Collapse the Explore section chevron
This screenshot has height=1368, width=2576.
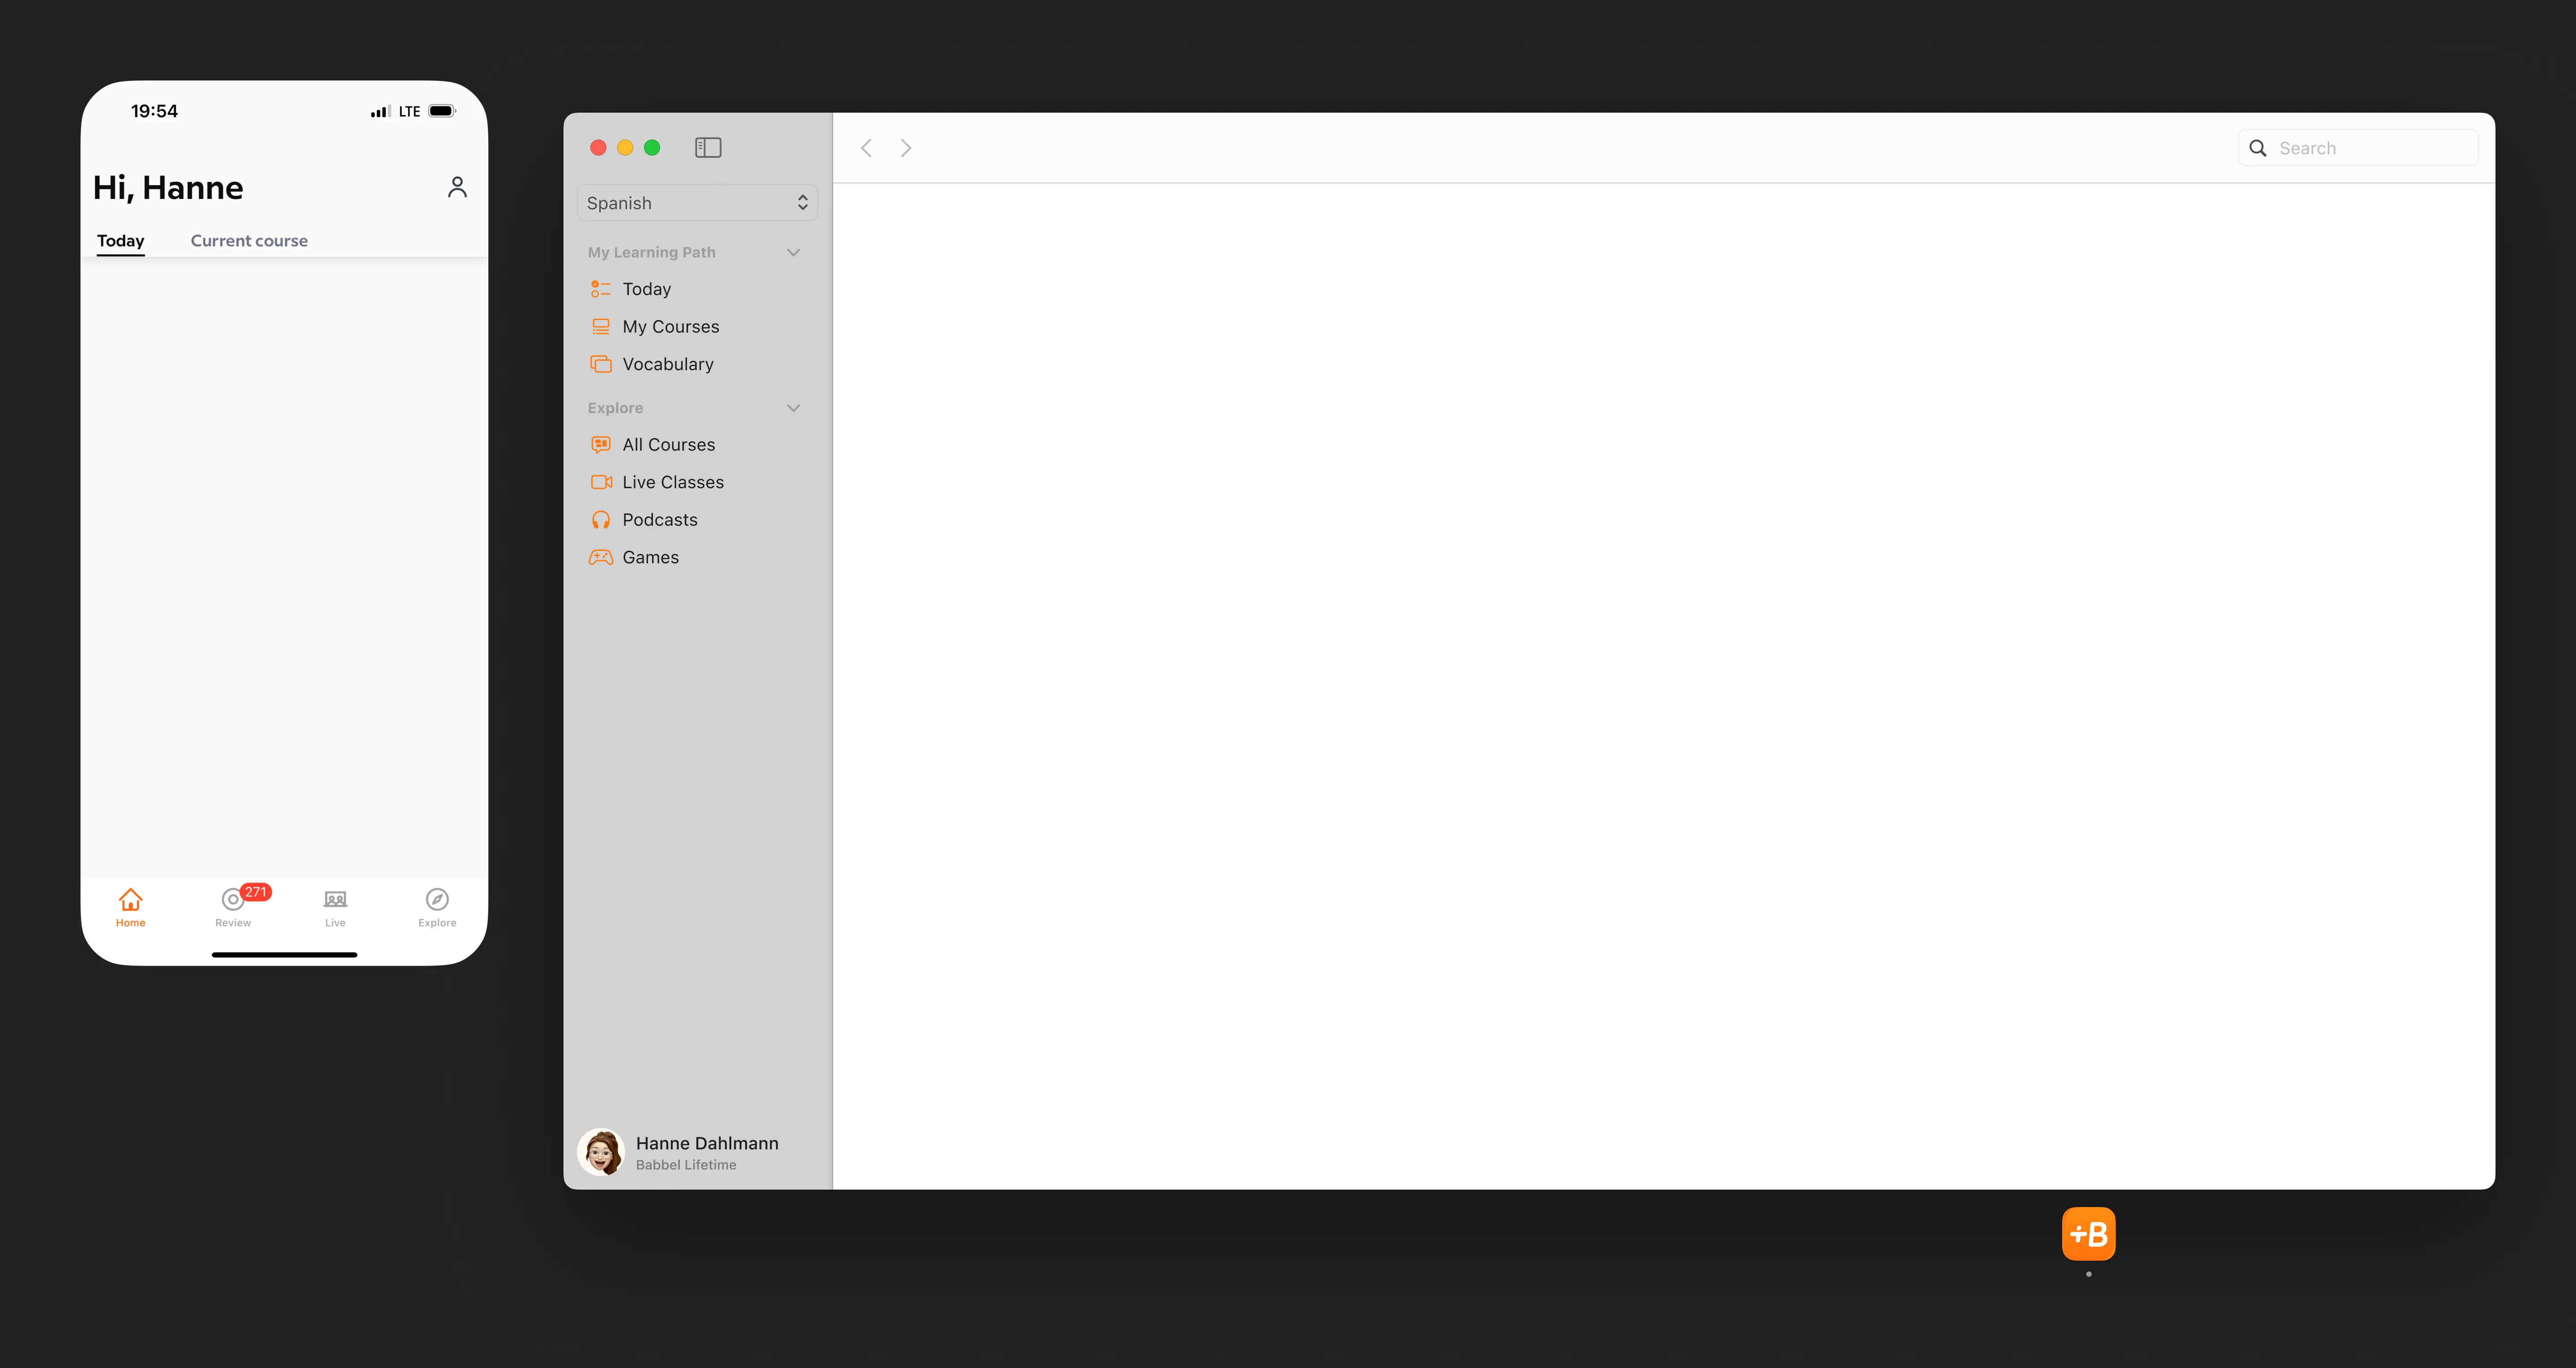tap(794, 408)
